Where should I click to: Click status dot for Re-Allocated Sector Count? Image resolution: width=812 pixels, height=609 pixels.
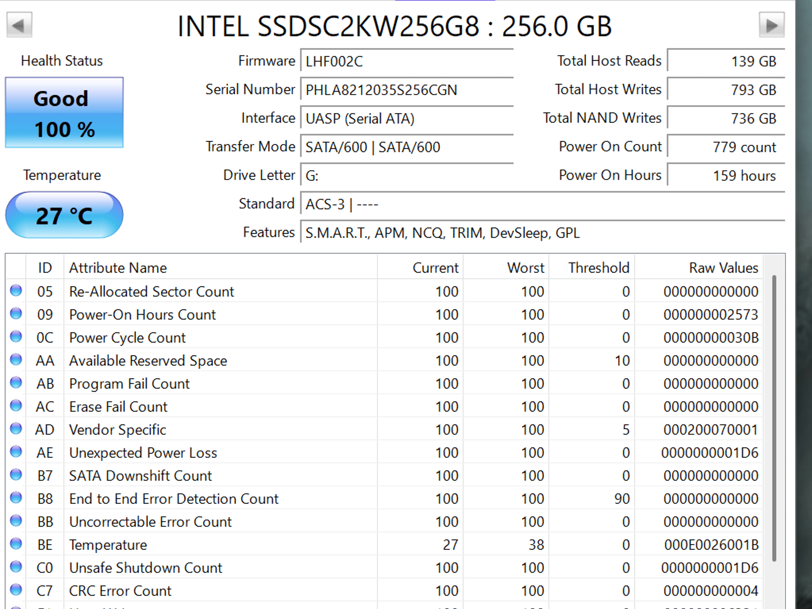(x=16, y=291)
